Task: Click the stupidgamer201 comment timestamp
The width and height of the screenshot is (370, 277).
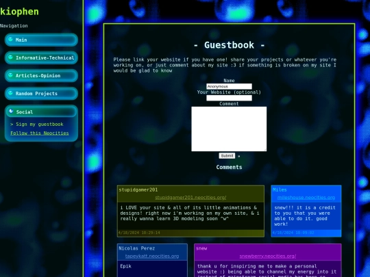Action: pyautogui.click(x=139, y=233)
